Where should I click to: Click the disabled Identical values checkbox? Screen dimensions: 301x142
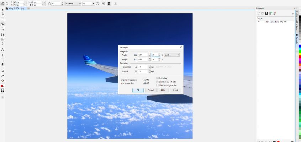tap(157, 67)
